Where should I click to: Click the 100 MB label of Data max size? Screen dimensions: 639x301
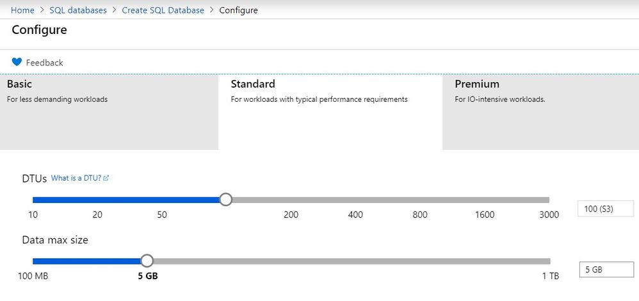(x=33, y=276)
